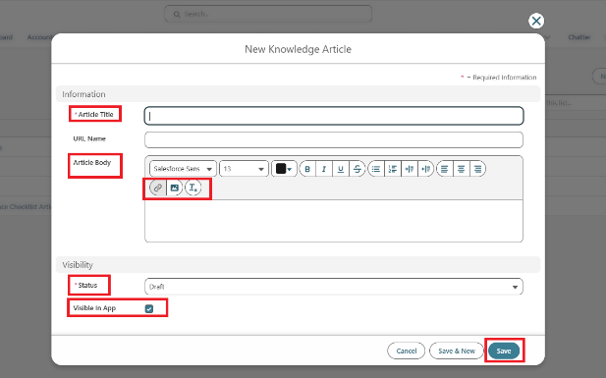Toggle bold formatting in Article Body
This screenshot has width=606, height=378.
click(307, 169)
